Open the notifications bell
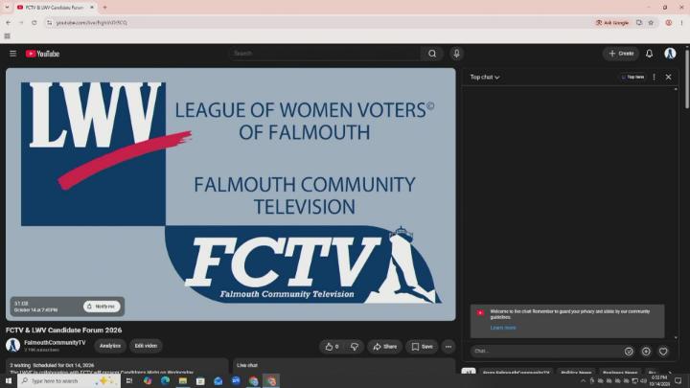Viewport: 690px width, 388px height. point(649,54)
